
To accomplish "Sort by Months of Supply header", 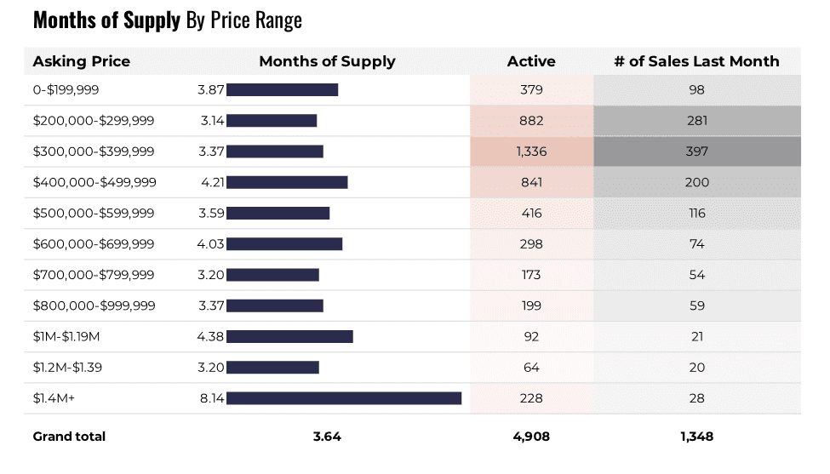I will click(x=327, y=61).
